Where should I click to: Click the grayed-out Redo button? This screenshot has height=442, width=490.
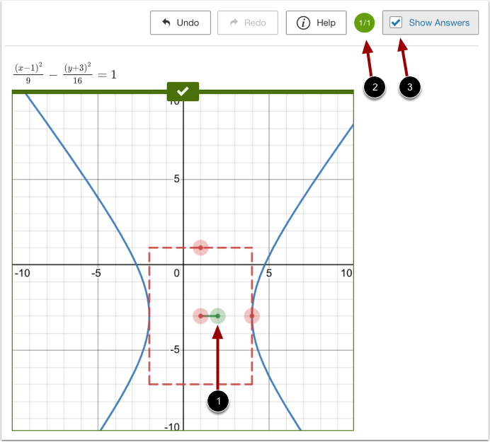point(248,23)
